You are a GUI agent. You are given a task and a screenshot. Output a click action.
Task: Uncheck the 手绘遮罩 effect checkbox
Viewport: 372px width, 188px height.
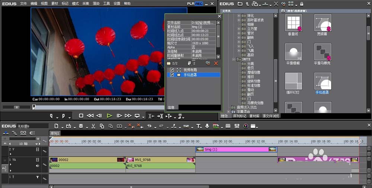(x=172, y=75)
